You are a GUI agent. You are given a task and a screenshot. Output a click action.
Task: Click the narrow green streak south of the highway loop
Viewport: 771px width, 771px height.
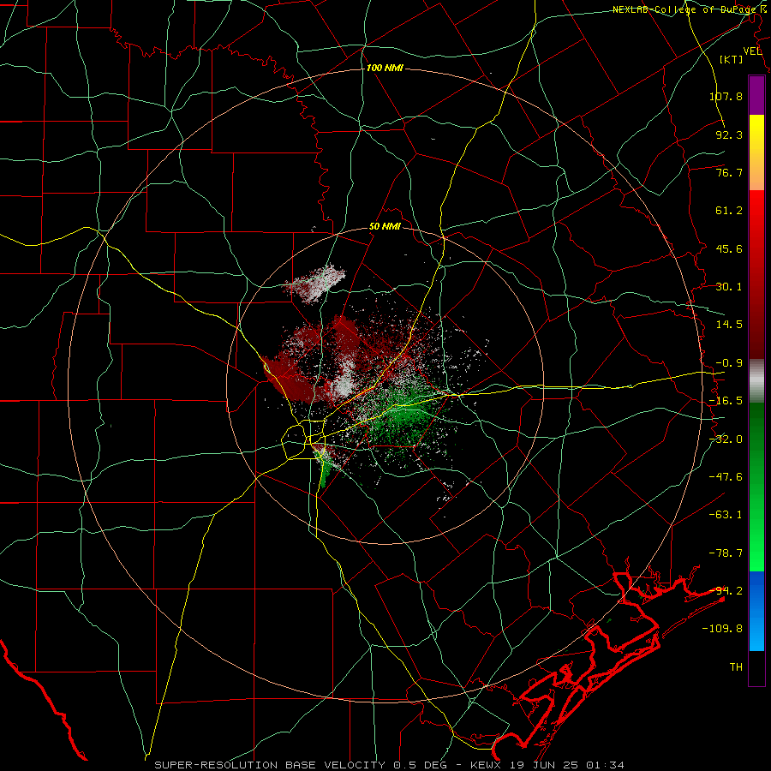pos(324,472)
